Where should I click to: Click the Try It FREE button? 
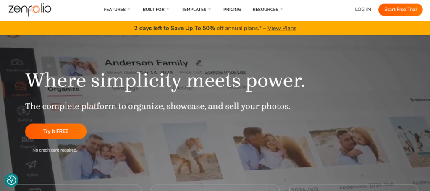pyautogui.click(x=56, y=131)
